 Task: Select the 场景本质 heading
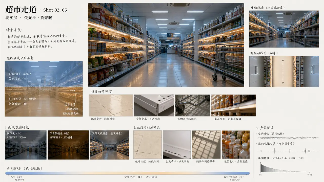click(14, 30)
